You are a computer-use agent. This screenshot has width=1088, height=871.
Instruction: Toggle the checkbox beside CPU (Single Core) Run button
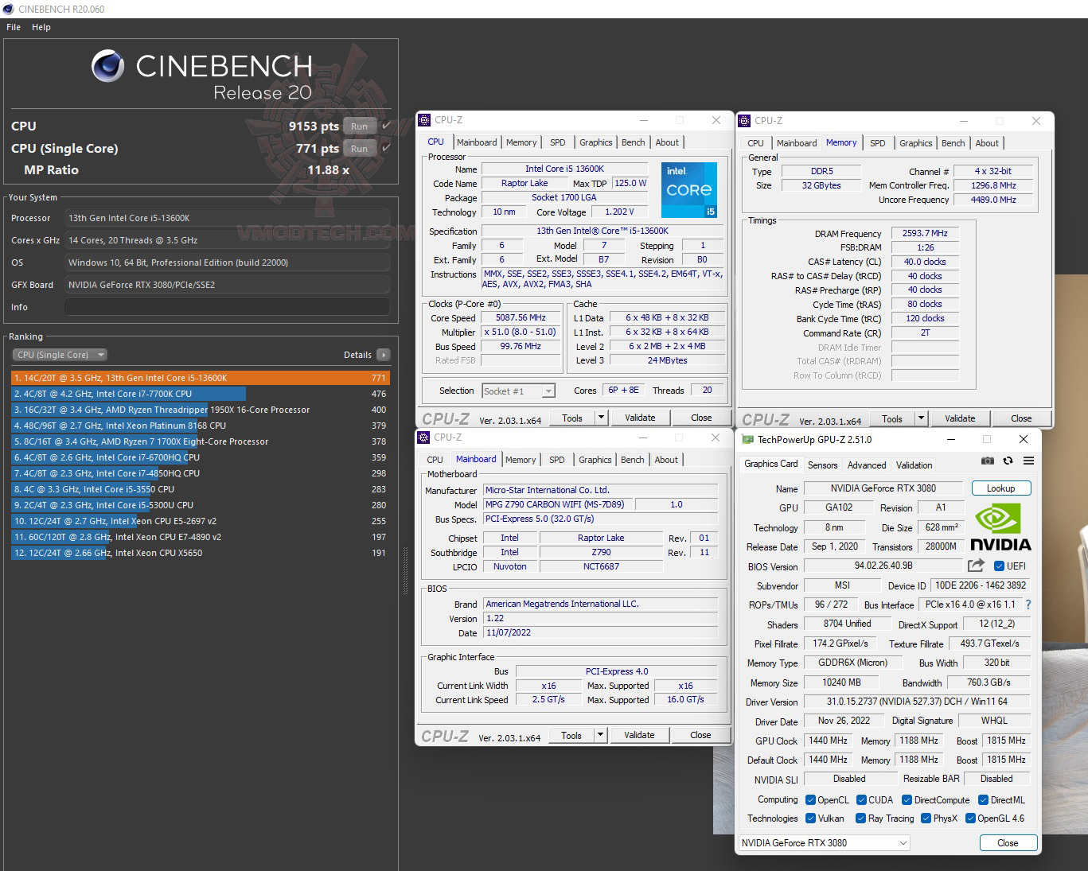(x=386, y=148)
